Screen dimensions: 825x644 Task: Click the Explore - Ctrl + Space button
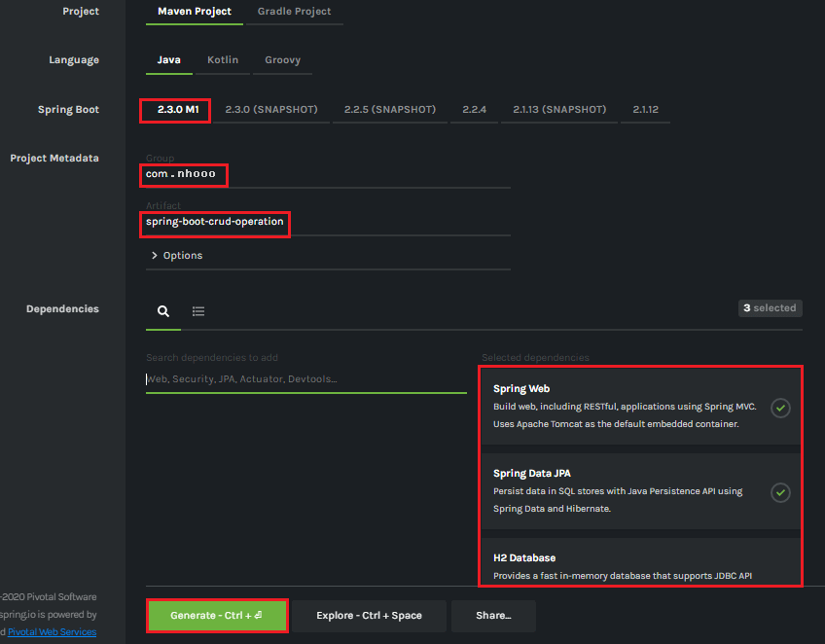[369, 616]
